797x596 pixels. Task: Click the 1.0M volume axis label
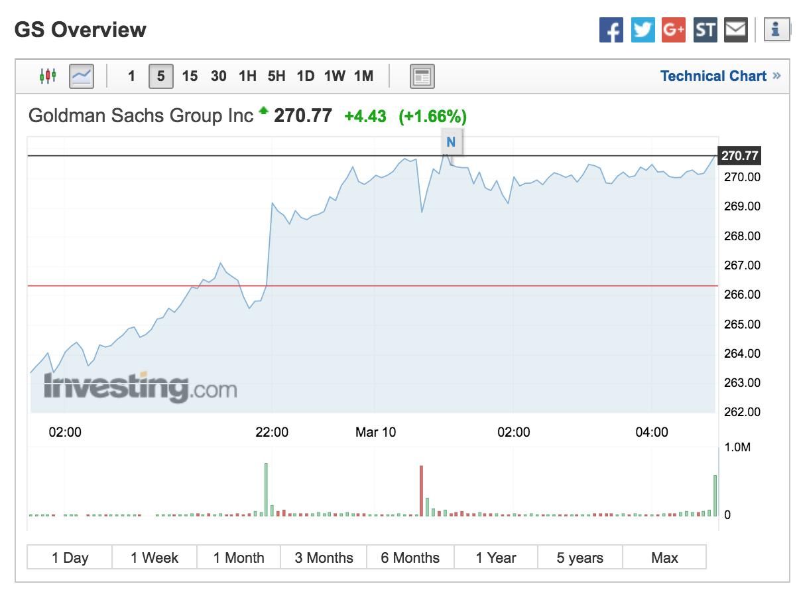[x=737, y=447]
